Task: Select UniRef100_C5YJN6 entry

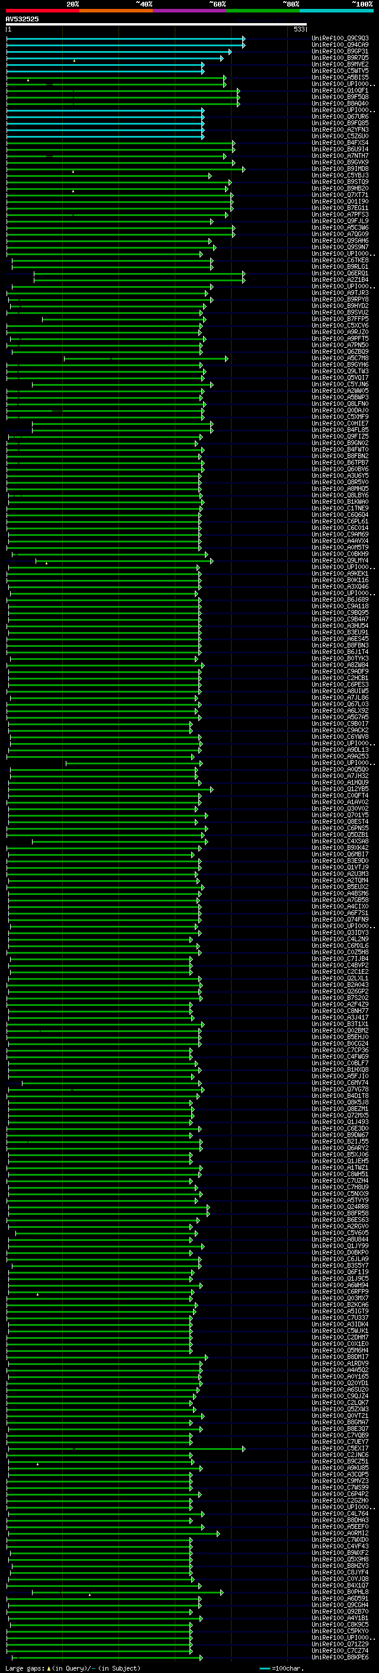Action: (x=340, y=385)
